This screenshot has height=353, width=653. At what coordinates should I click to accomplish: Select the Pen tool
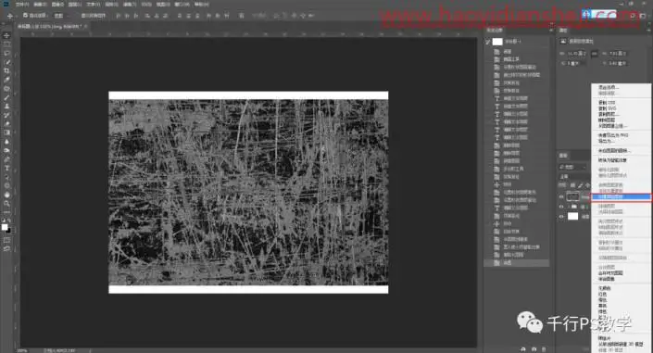point(6,159)
